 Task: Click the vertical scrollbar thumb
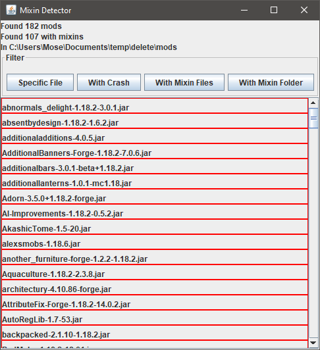[x=313, y=118]
